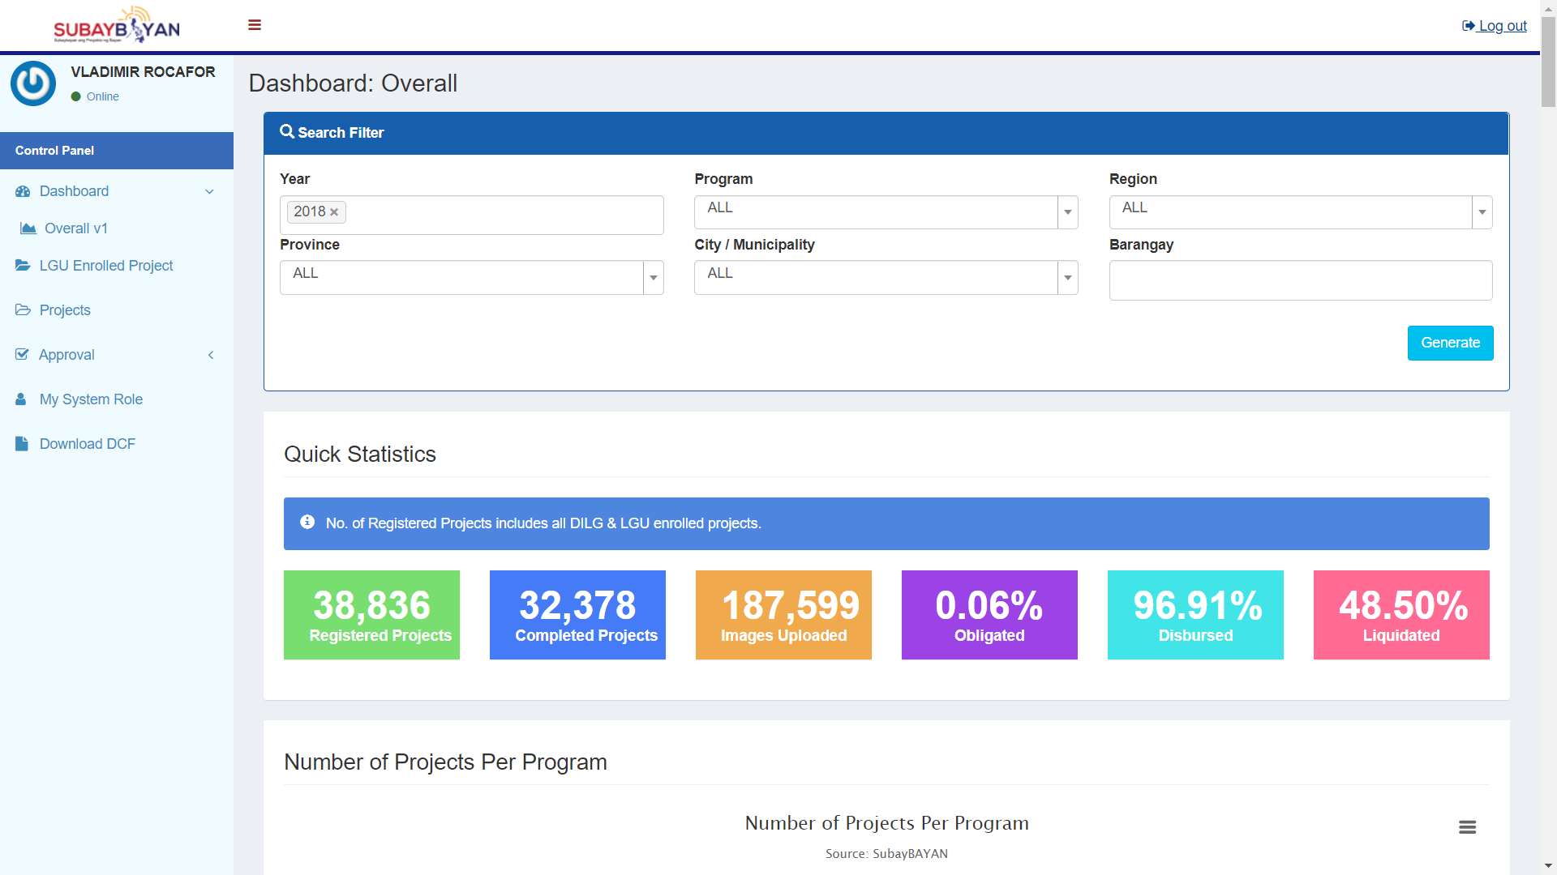The height and width of the screenshot is (875, 1557).
Task: Click the Dashboard gauge icon
Action: click(23, 191)
